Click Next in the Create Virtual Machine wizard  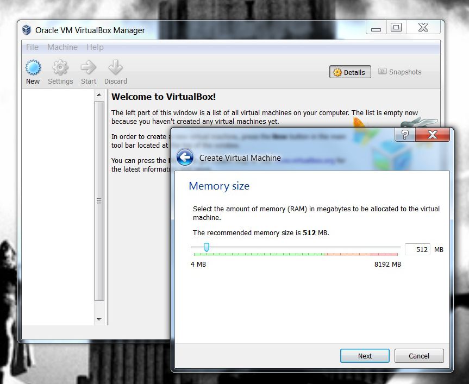[x=365, y=356]
